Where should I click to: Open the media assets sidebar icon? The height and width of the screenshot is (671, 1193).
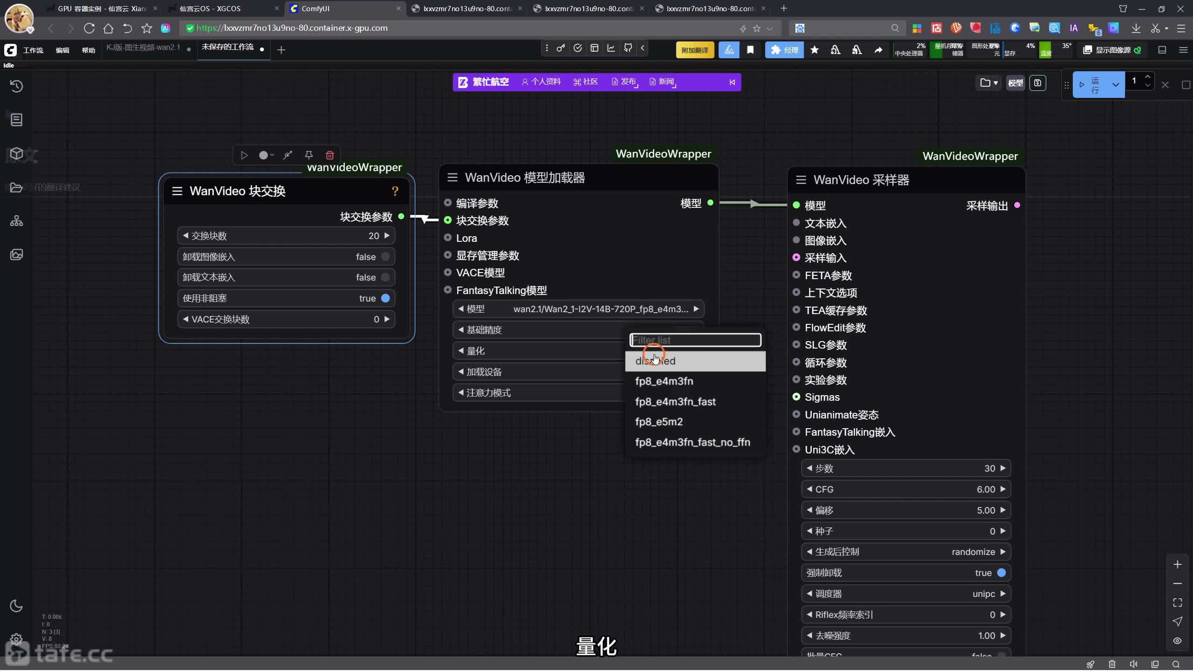coord(16,254)
